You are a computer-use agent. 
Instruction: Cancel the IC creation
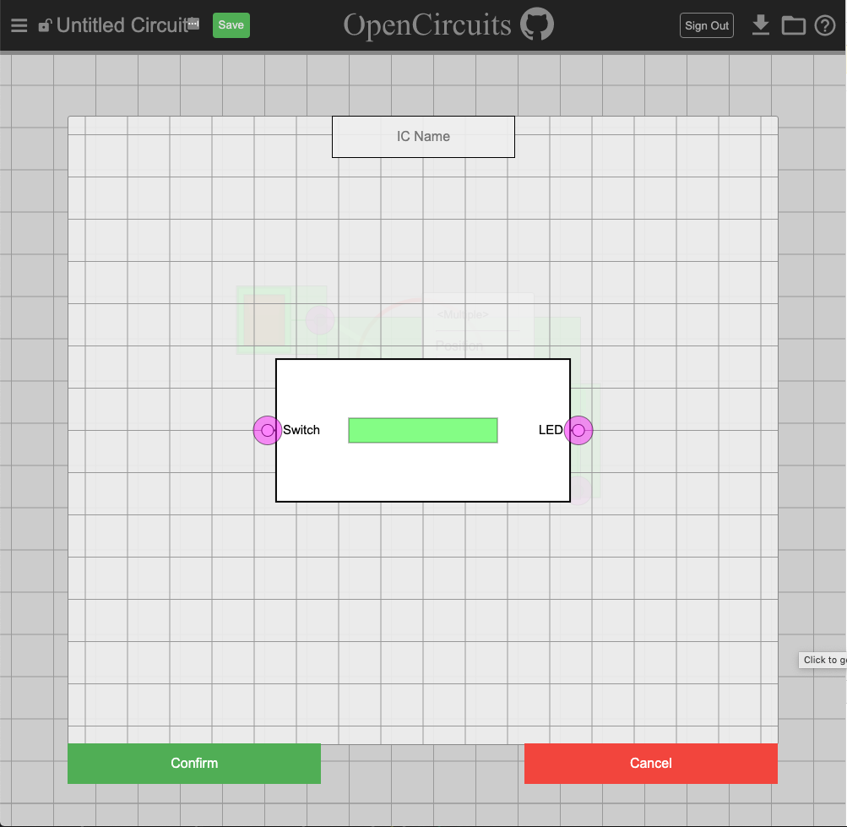(x=650, y=763)
